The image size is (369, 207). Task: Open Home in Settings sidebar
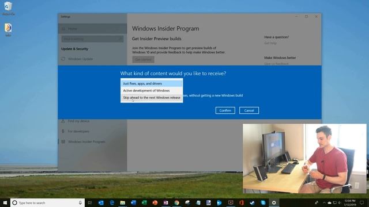92,29
